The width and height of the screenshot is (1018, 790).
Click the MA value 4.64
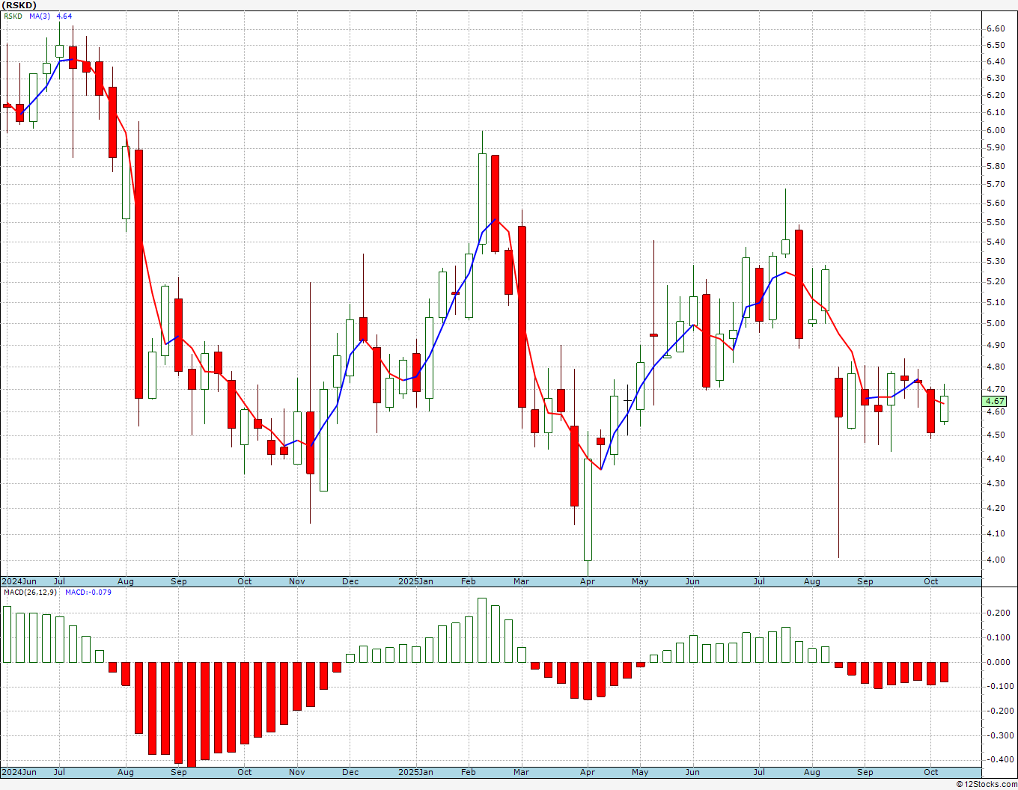click(x=64, y=16)
